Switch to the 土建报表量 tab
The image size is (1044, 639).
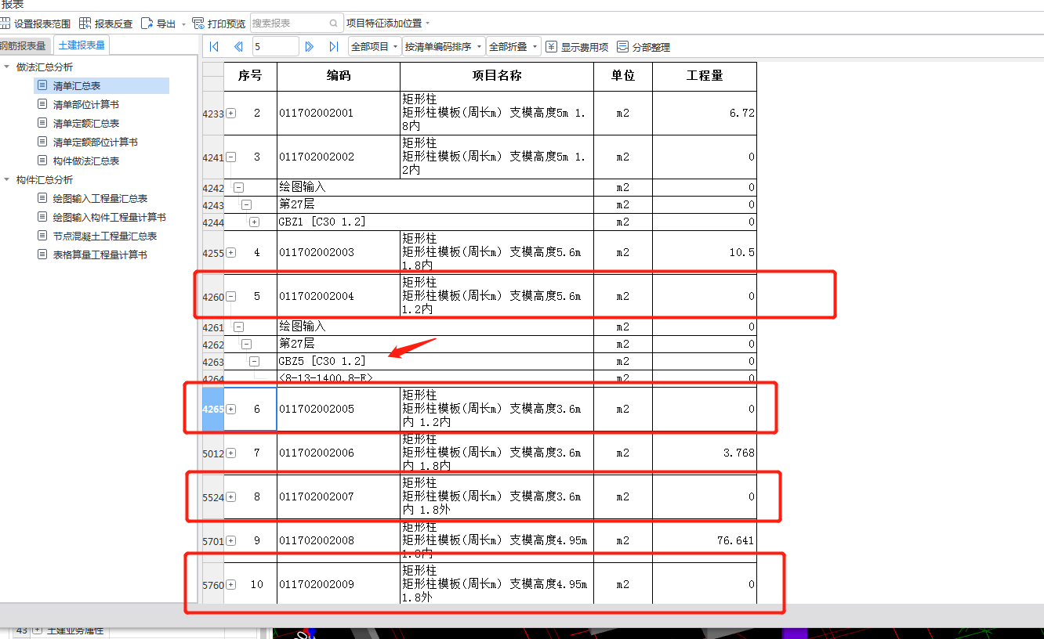coord(82,45)
